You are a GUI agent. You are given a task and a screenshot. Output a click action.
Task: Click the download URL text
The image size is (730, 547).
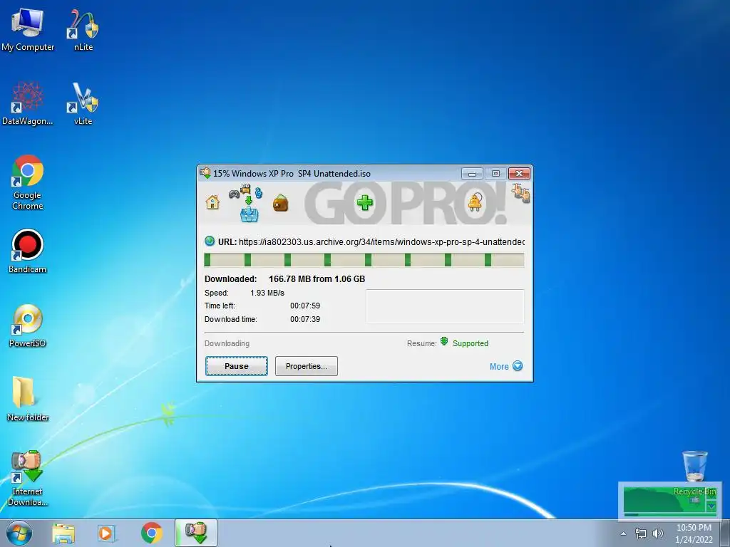(x=382, y=242)
